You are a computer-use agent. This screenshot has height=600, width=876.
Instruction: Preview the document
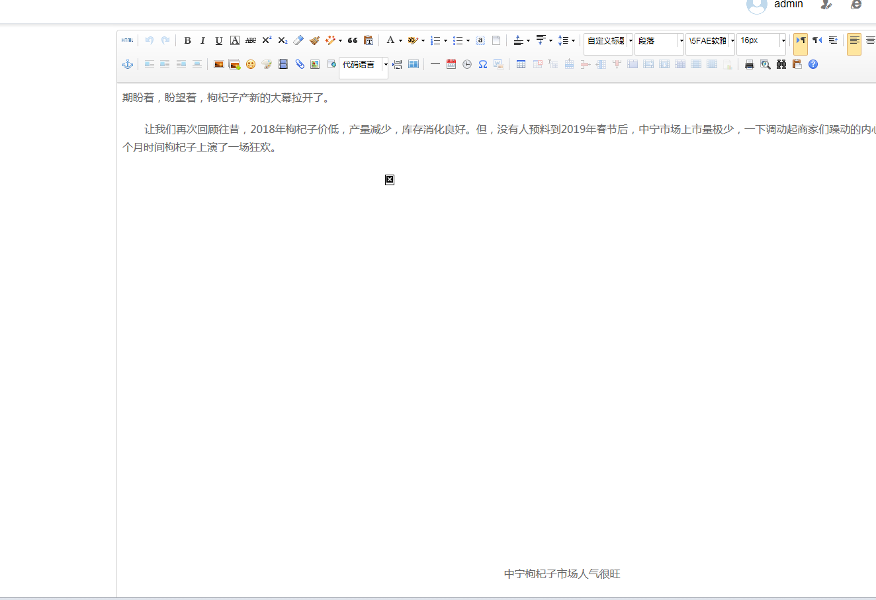[766, 64]
